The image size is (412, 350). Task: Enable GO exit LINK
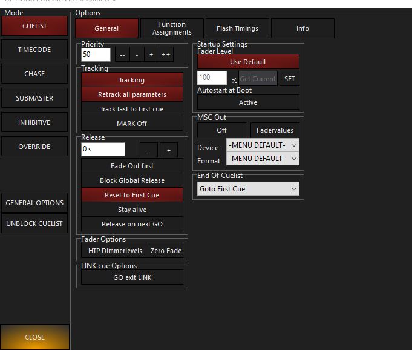click(x=132, y=277)
